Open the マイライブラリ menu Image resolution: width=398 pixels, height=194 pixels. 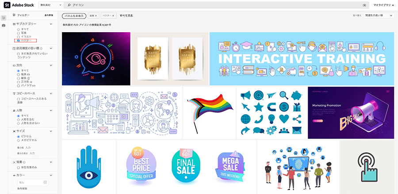coord(383,5)
